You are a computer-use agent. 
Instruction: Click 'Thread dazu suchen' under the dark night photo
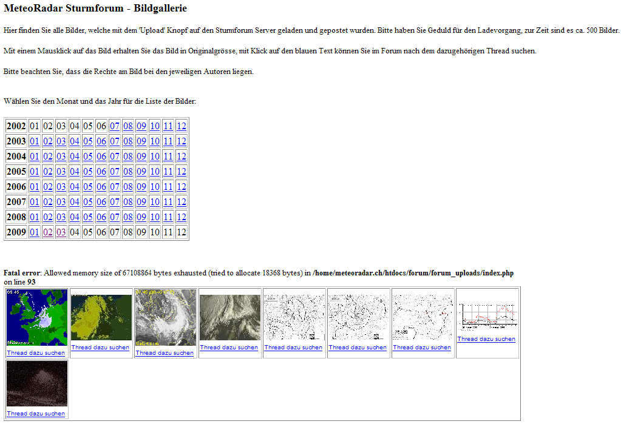pos(36,413)
